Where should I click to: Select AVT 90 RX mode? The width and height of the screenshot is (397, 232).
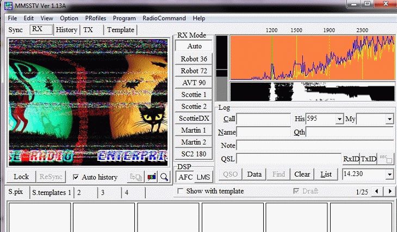[x=194, y=83]
